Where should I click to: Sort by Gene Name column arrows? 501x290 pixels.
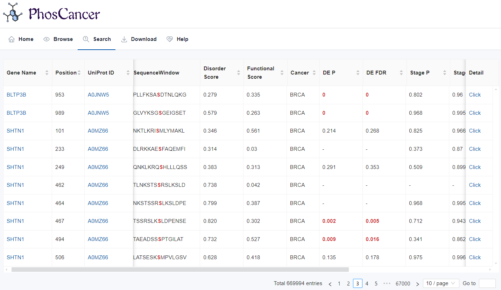point(47,73)
